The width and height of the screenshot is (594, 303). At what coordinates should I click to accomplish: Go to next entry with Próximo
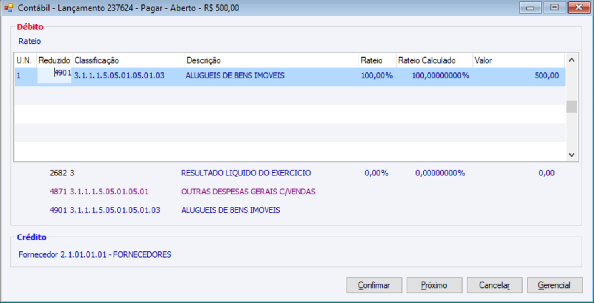434,285
